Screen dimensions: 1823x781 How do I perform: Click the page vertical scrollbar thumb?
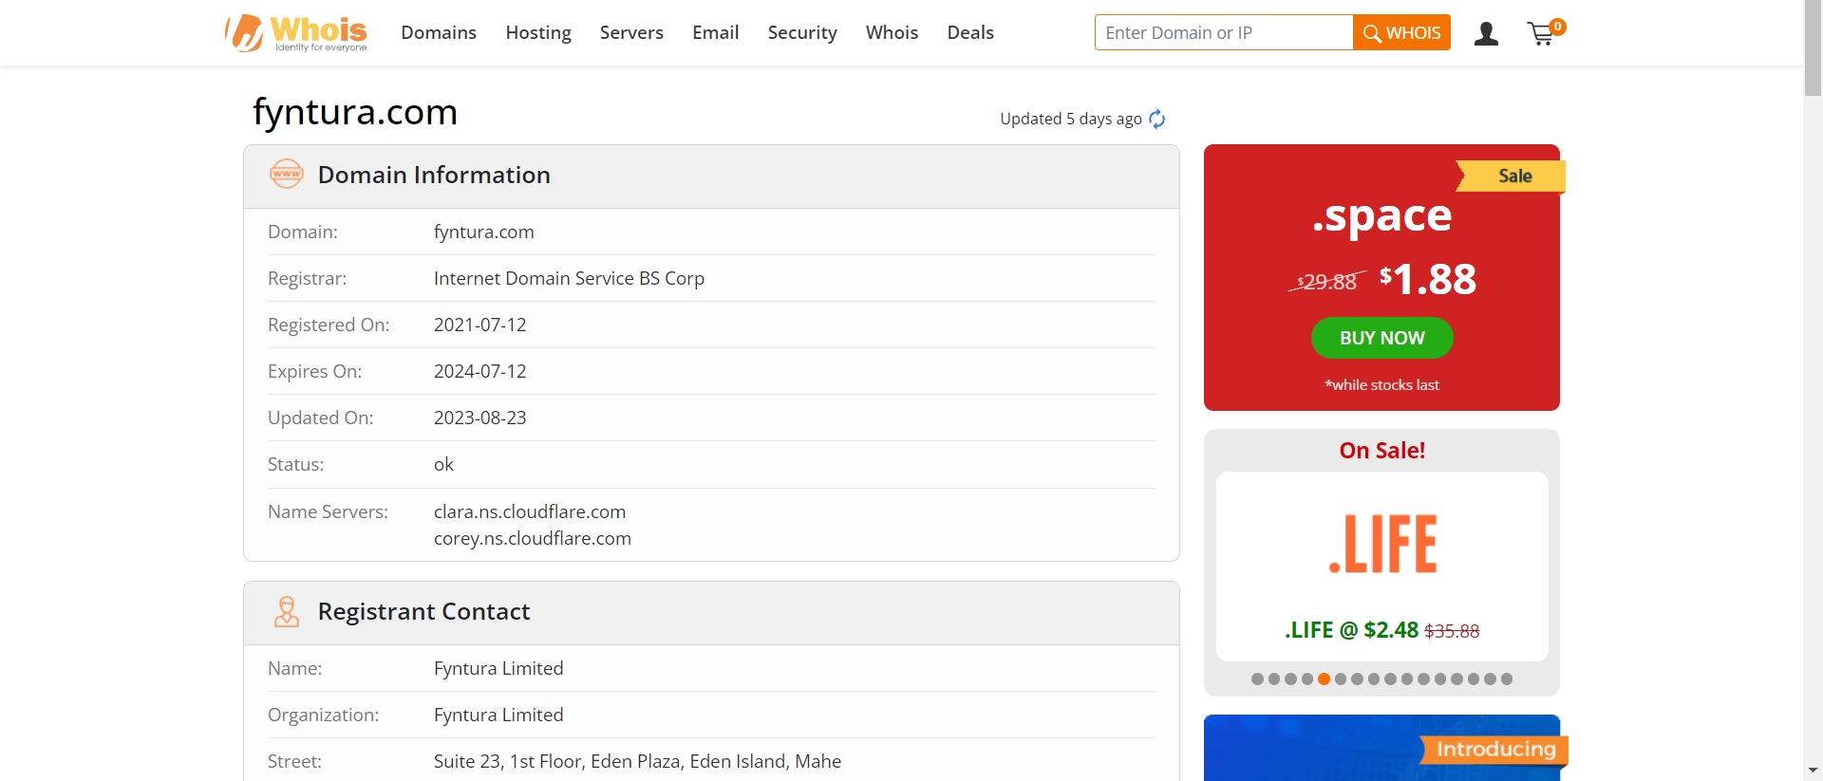(1813, 49)
